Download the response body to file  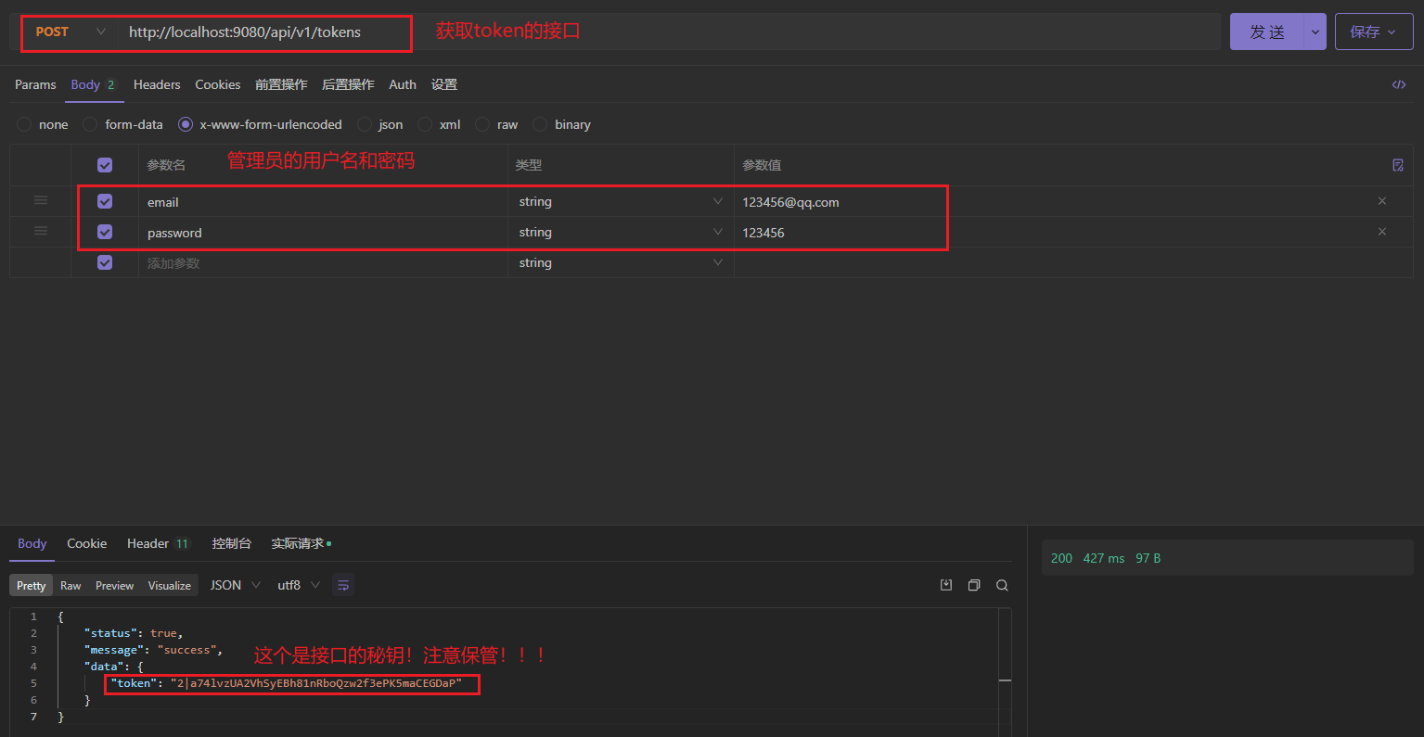point(946,585)
